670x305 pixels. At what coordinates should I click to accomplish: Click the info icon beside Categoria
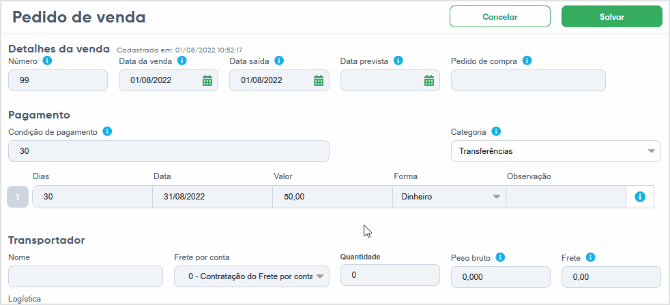click(x=496, y=131)
